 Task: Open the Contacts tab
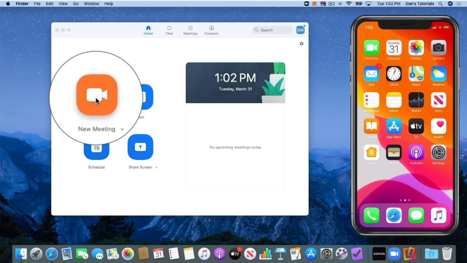211,30
